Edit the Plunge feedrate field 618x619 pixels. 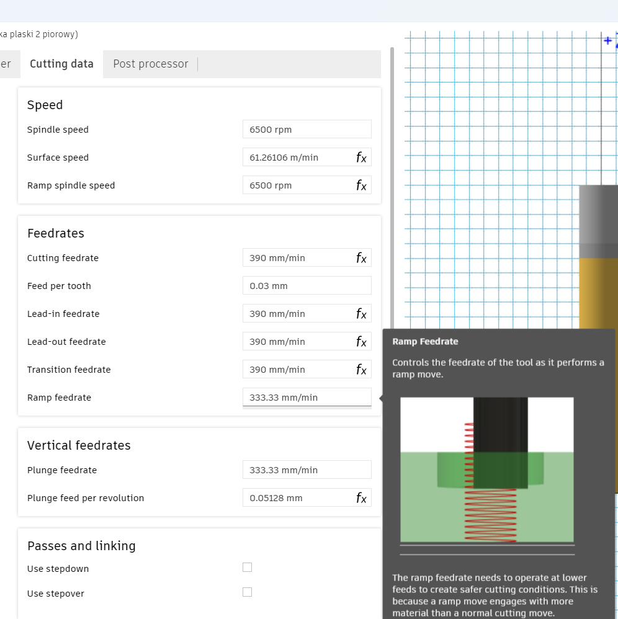pos(307,470)
